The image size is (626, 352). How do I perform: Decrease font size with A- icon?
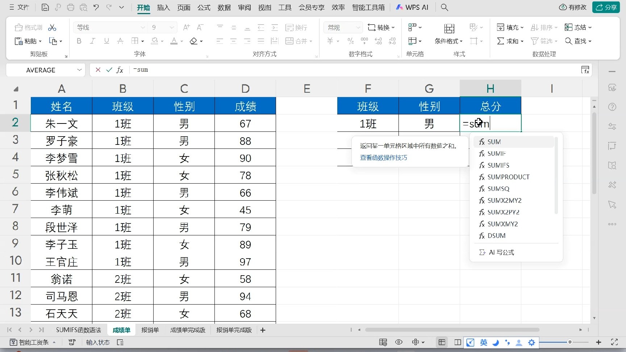[x=200, y=27]
